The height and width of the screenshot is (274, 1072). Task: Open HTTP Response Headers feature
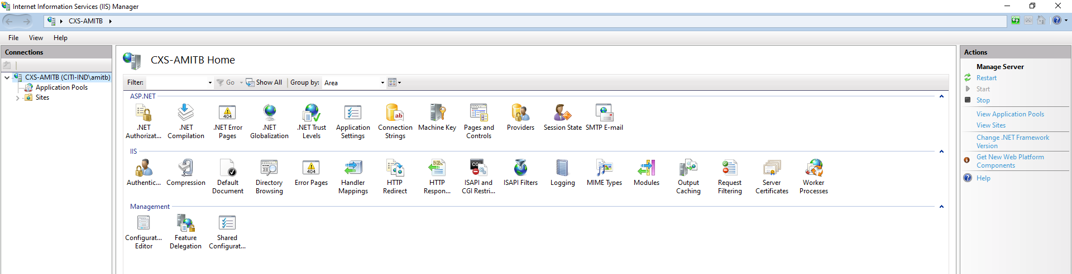pyautogui.click(x=437, y=176)
